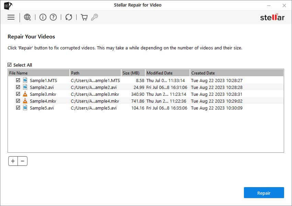The width and height of the screenshot is (292, 206).
Task: Sort by Size (MB) column header
Action: pos(133,73)
